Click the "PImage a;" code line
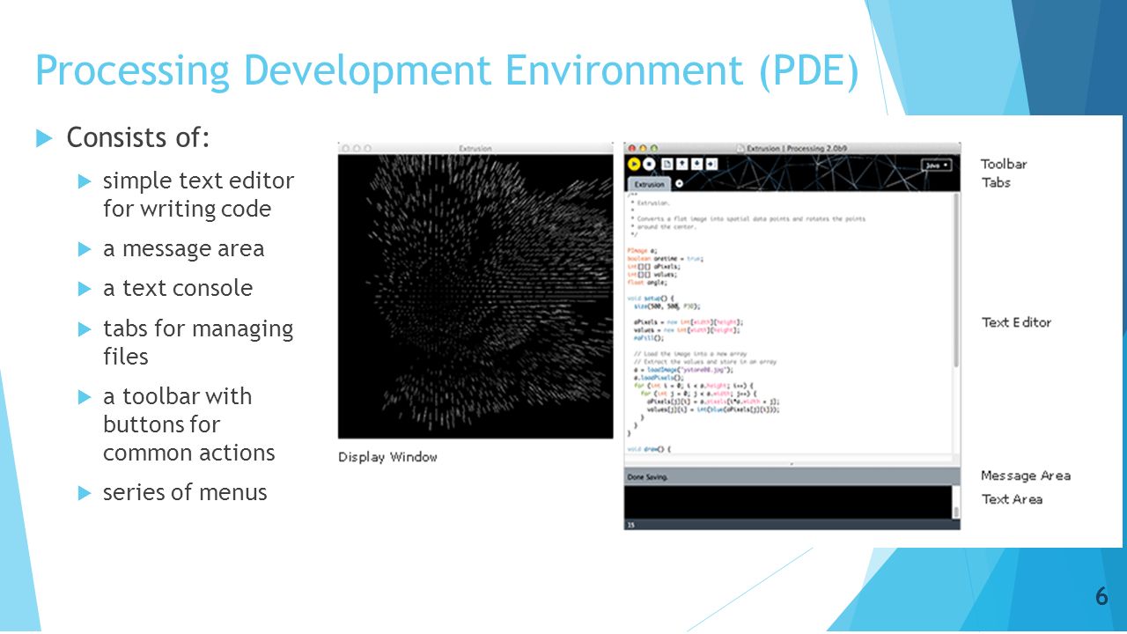 coord(642,251)
